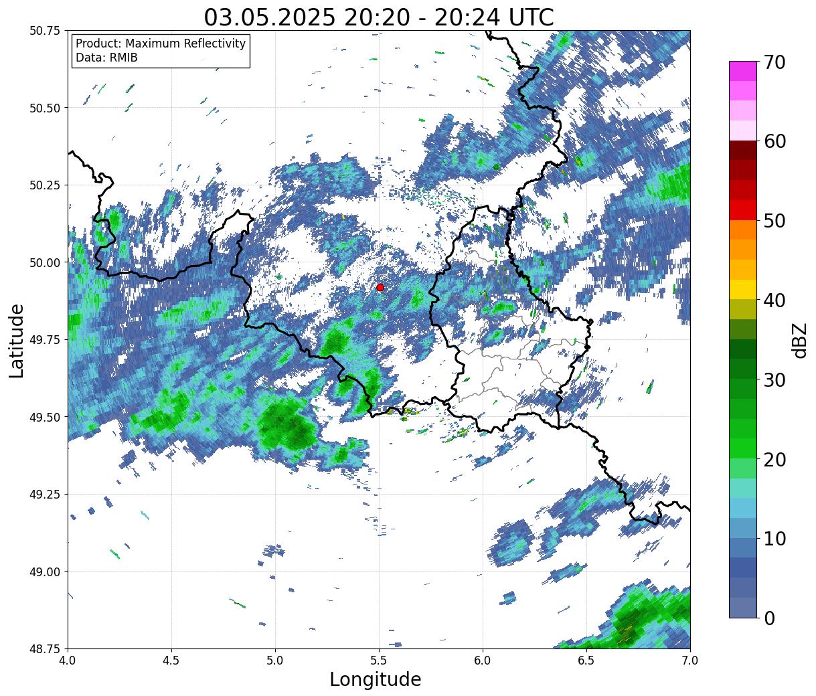Click the dark maroon colorbar swatch below 60

(x=742, y=151)
